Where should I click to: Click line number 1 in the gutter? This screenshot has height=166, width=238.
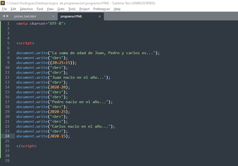pos(8,24)
